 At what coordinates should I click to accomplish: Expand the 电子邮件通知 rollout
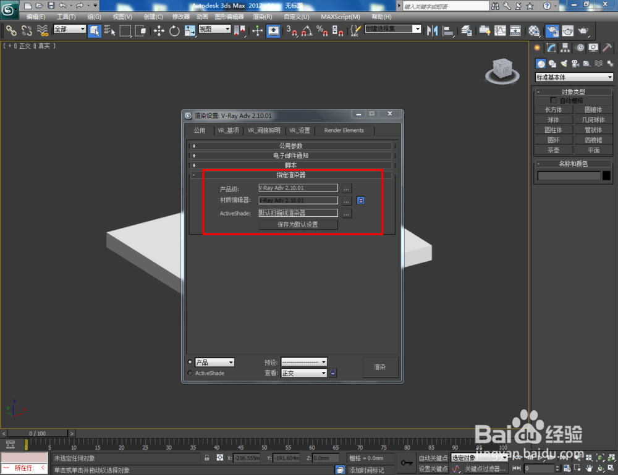(291, 156)
